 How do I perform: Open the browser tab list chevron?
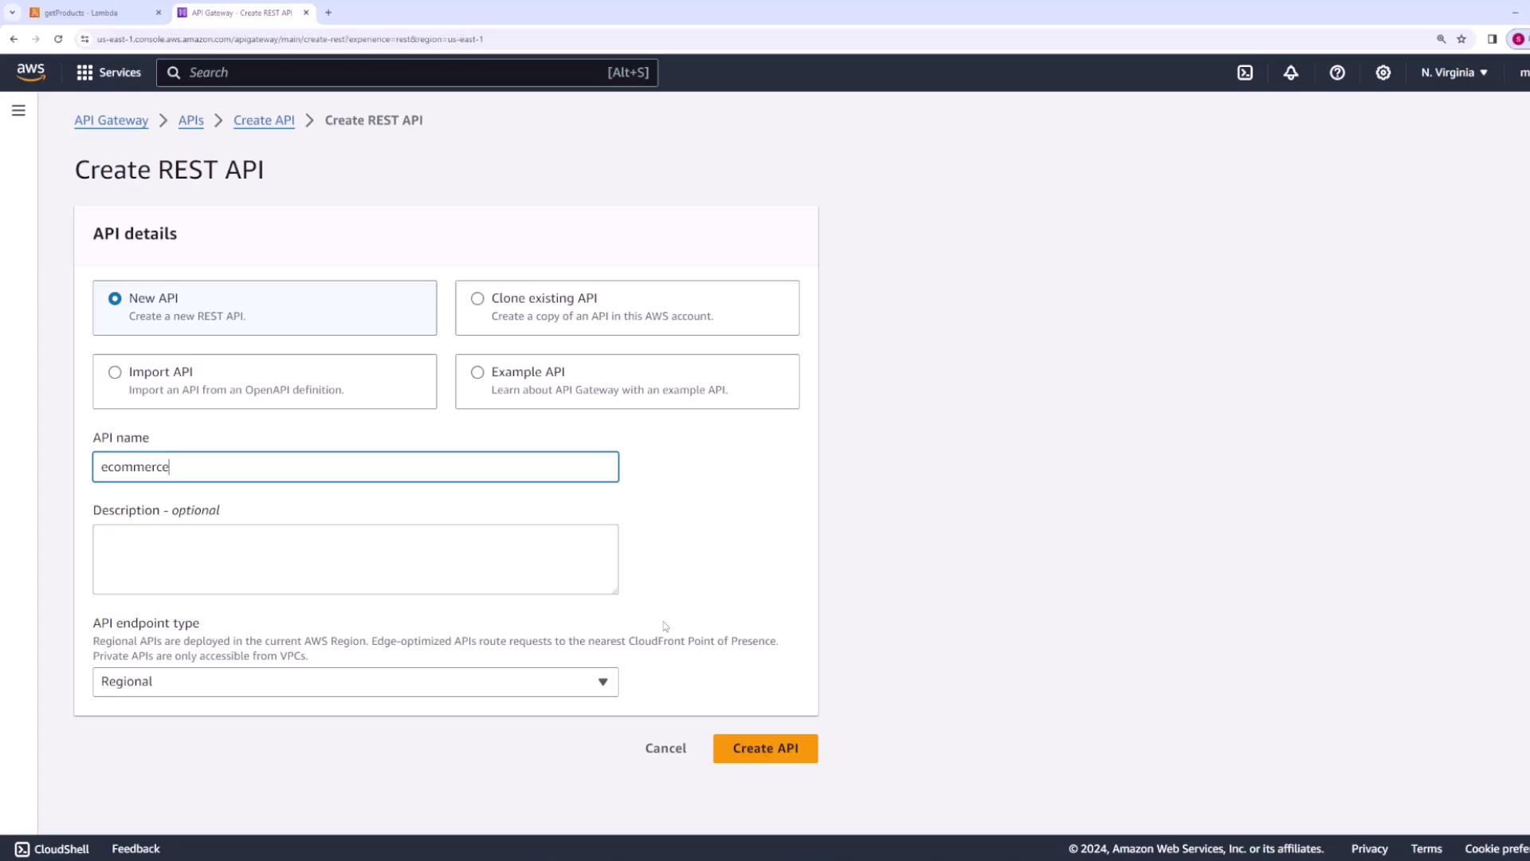pos(12,13)
